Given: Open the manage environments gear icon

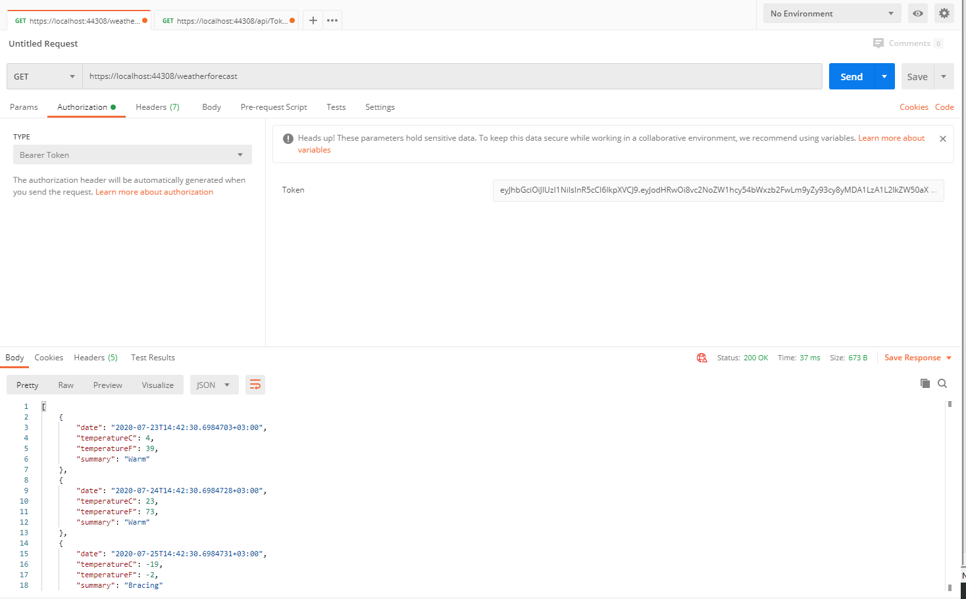Looking at the screenshot, I should point(944,13).
